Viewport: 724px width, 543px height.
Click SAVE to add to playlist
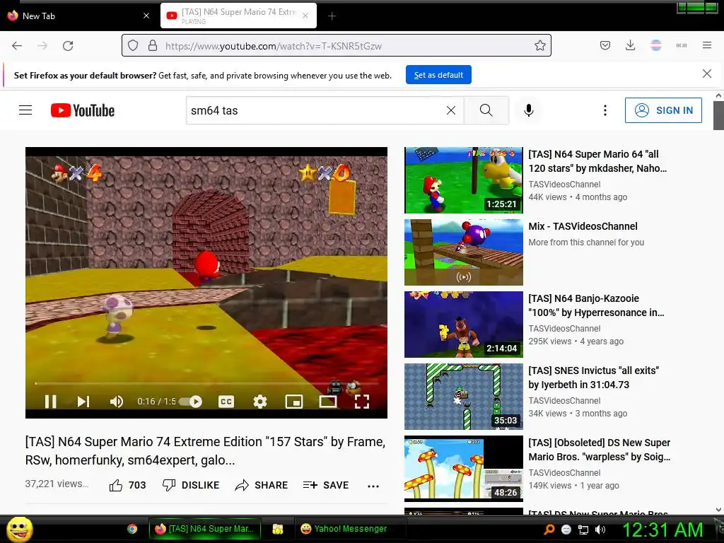tap(326, 485)
